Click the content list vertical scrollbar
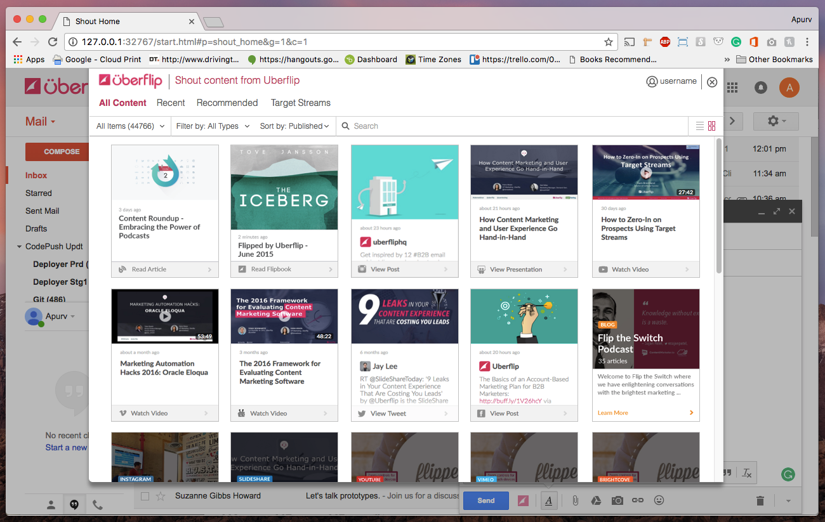The image size is (825, 522). pos(719,206)
